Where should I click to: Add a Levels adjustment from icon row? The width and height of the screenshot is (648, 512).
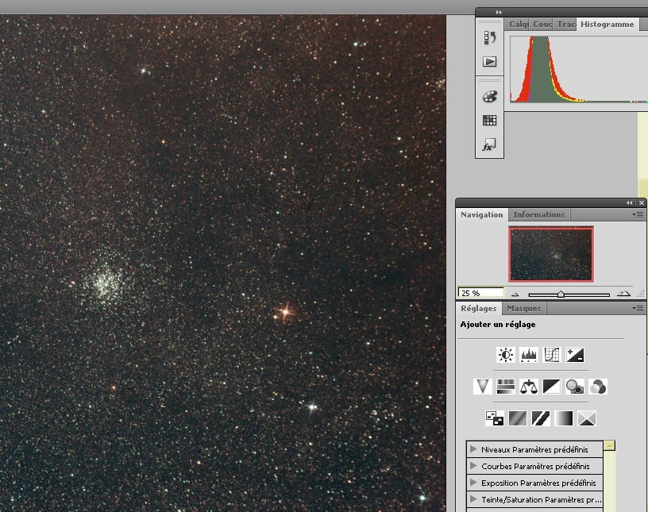(x=529, y=355)
